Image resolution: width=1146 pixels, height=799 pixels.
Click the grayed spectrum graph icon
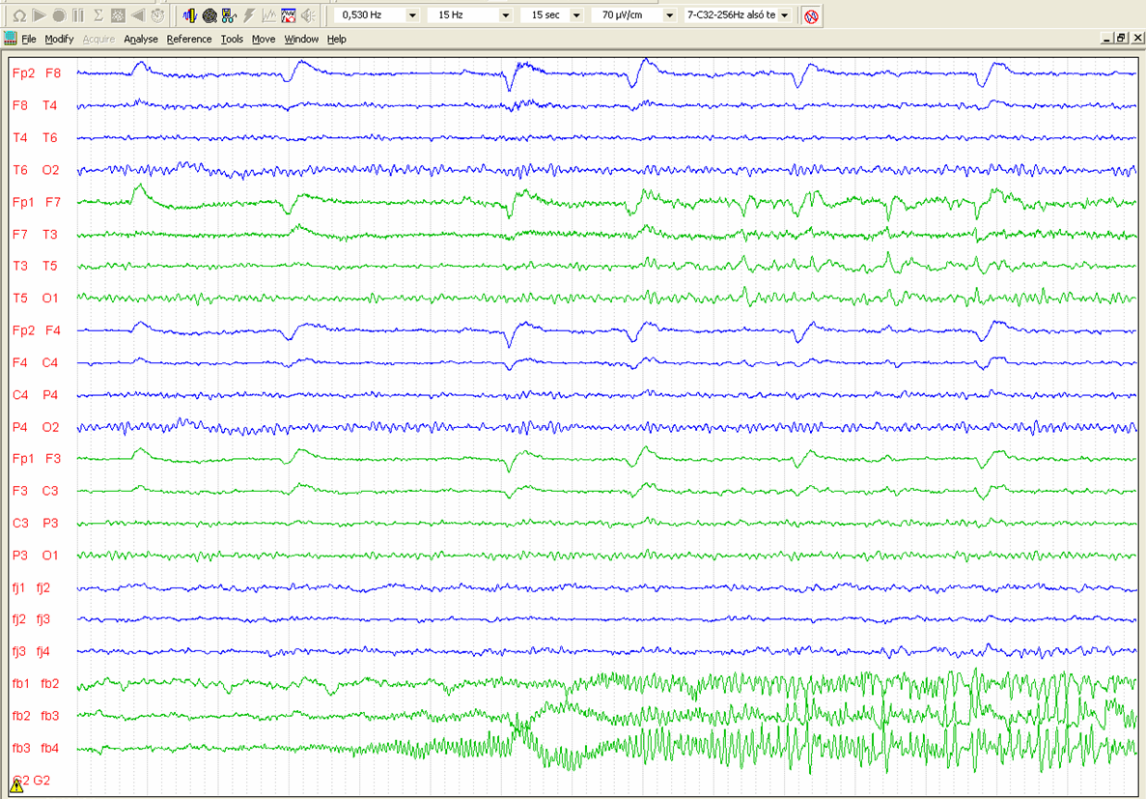269,15
